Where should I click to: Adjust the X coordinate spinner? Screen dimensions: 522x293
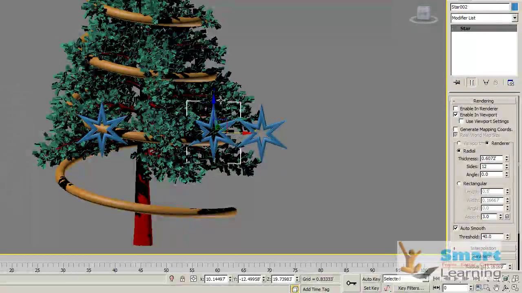coord(230,279)
